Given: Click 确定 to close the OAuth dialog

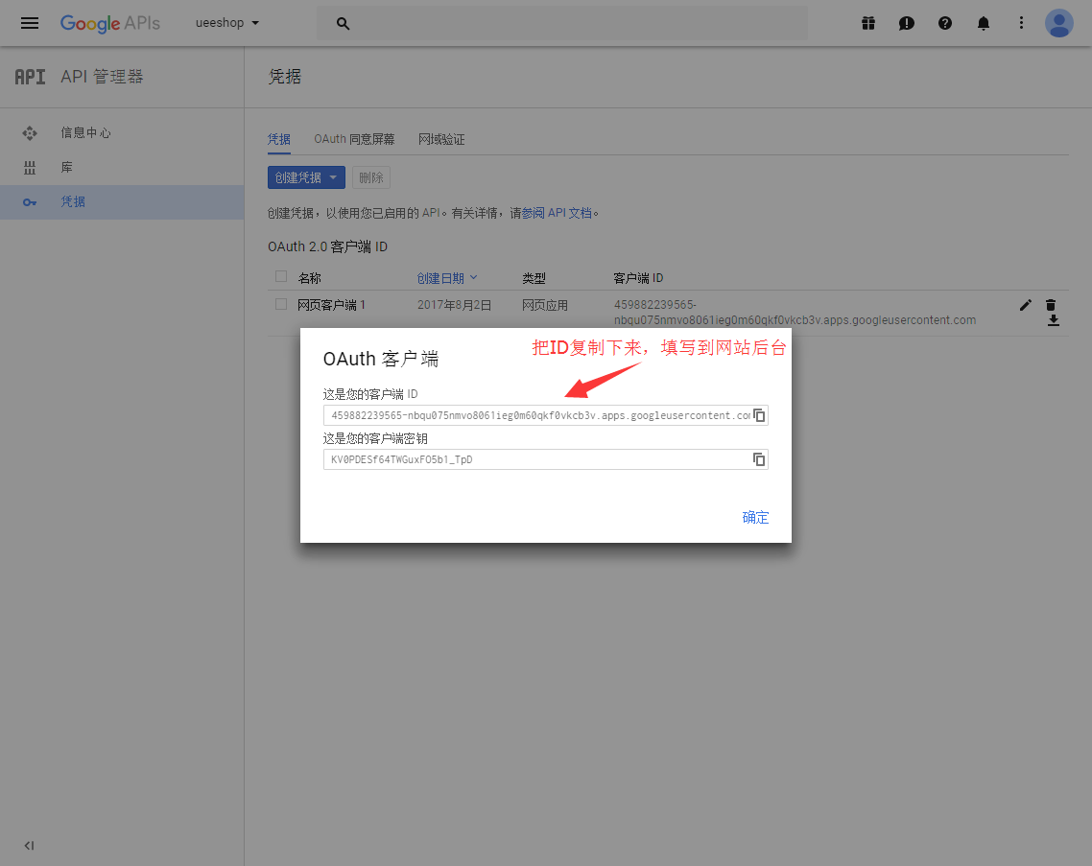Looking at the screenshot, I should point(755,517).
